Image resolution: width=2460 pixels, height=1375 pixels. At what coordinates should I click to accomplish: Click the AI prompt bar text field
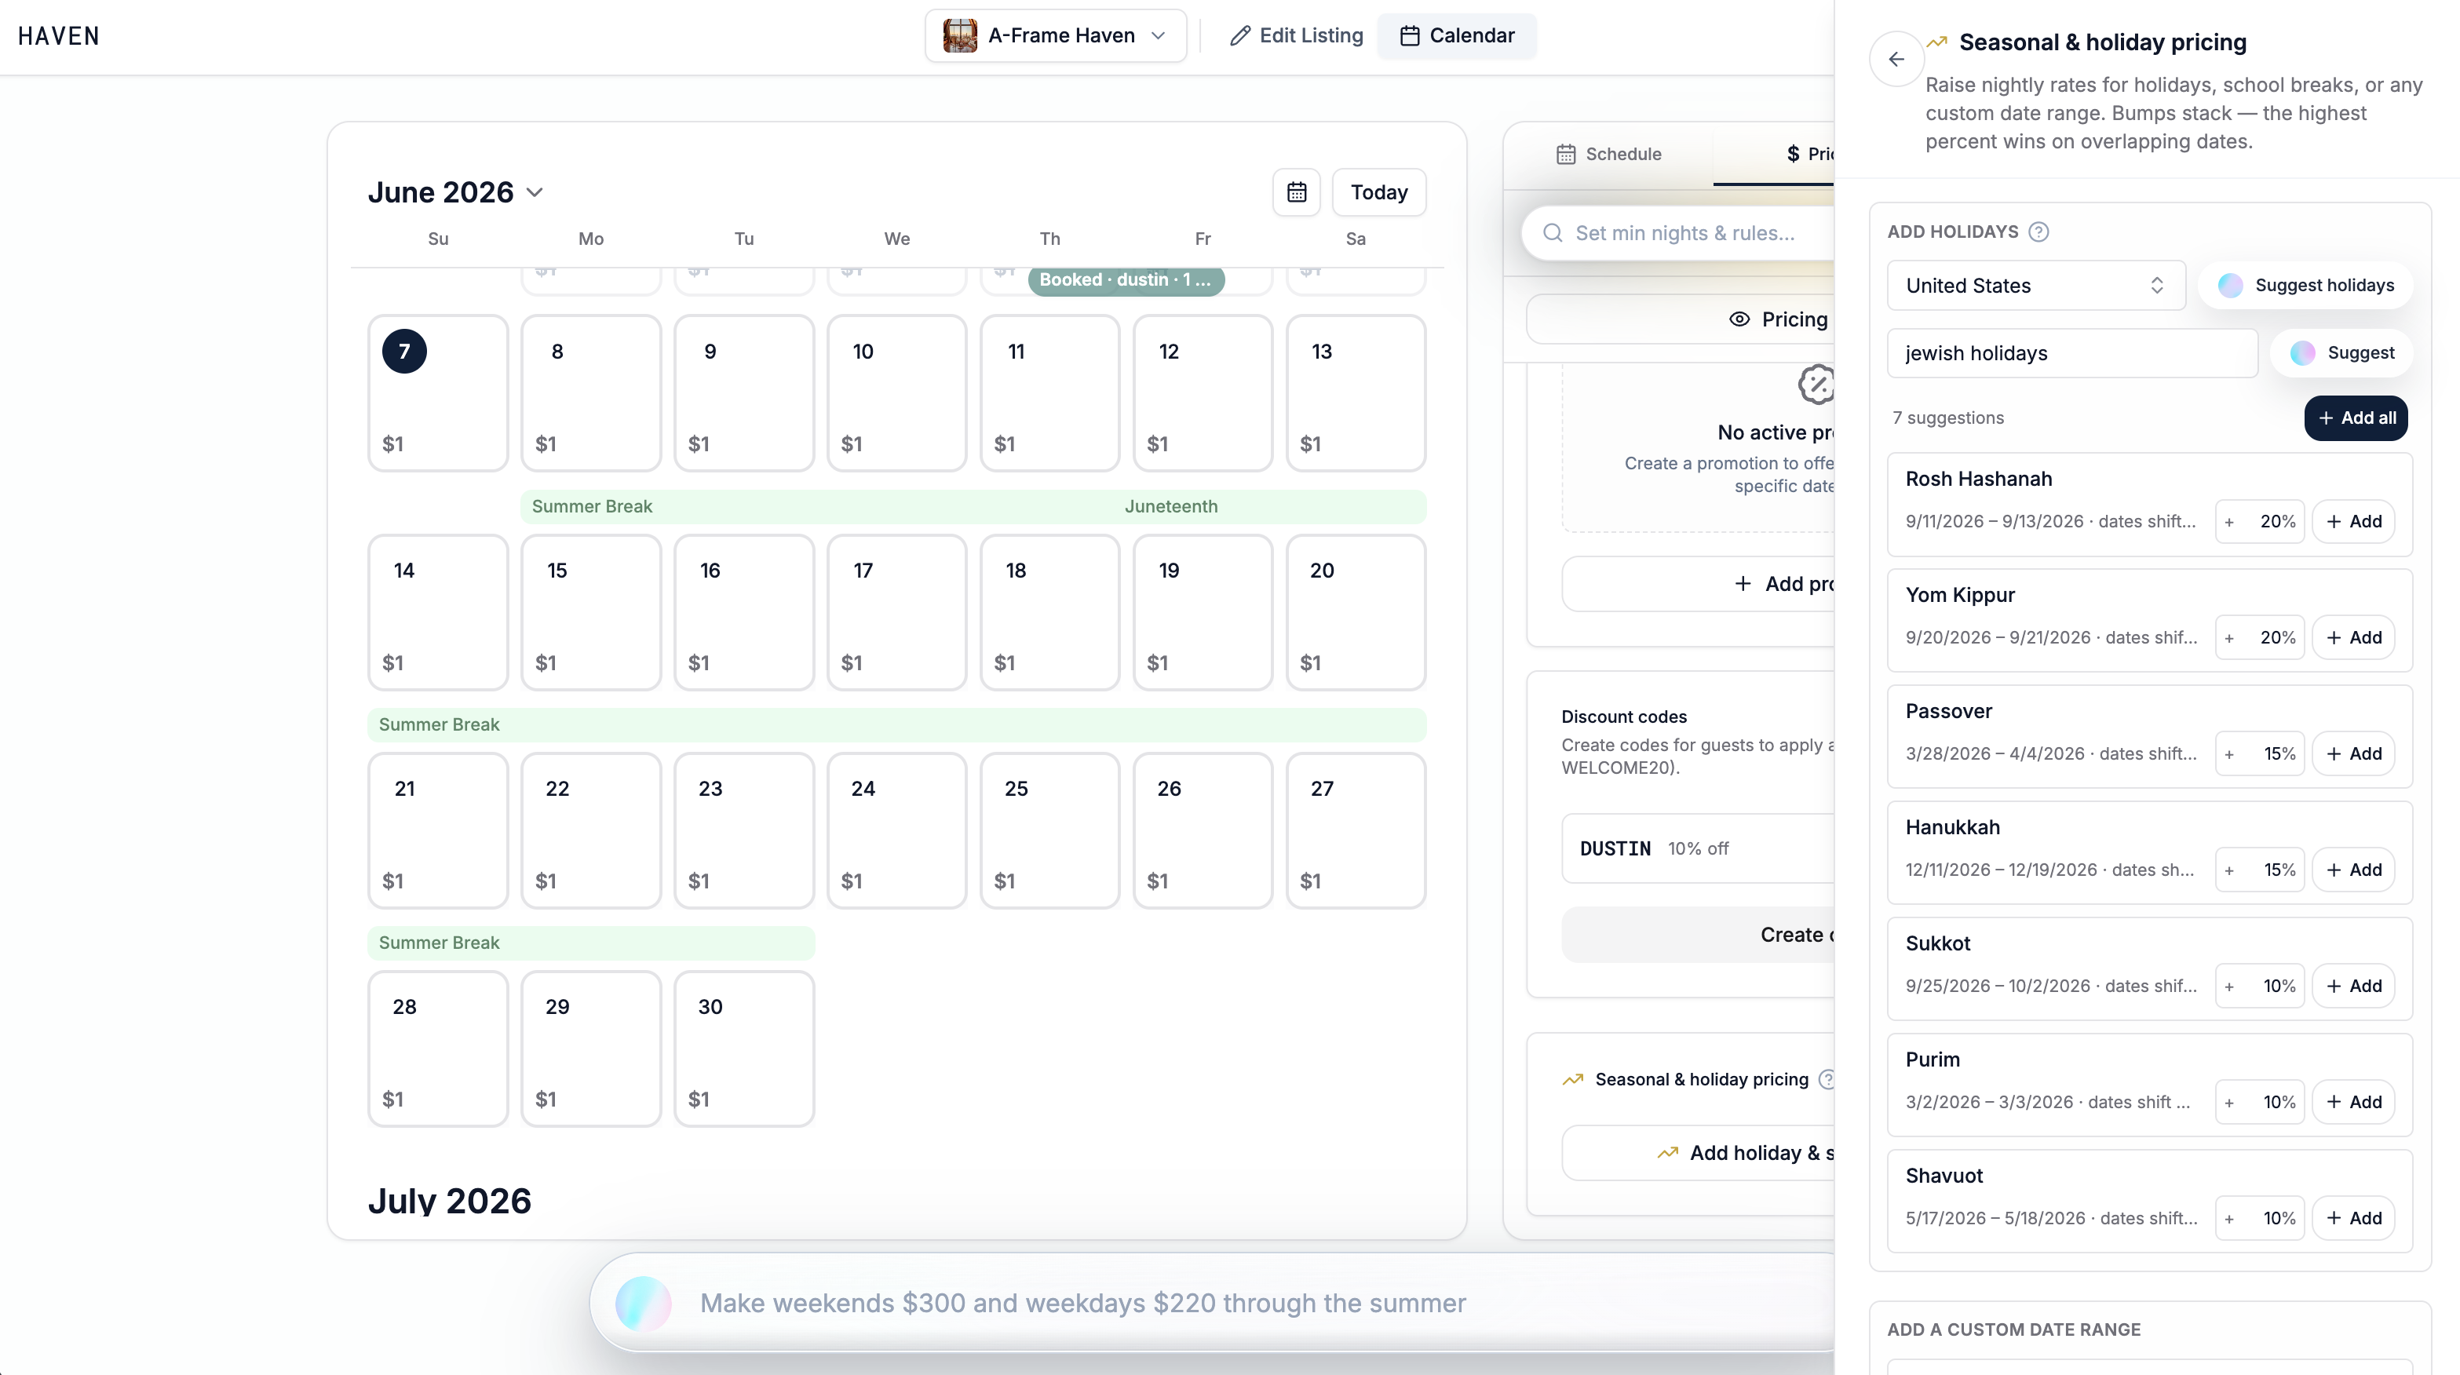1083,1304
